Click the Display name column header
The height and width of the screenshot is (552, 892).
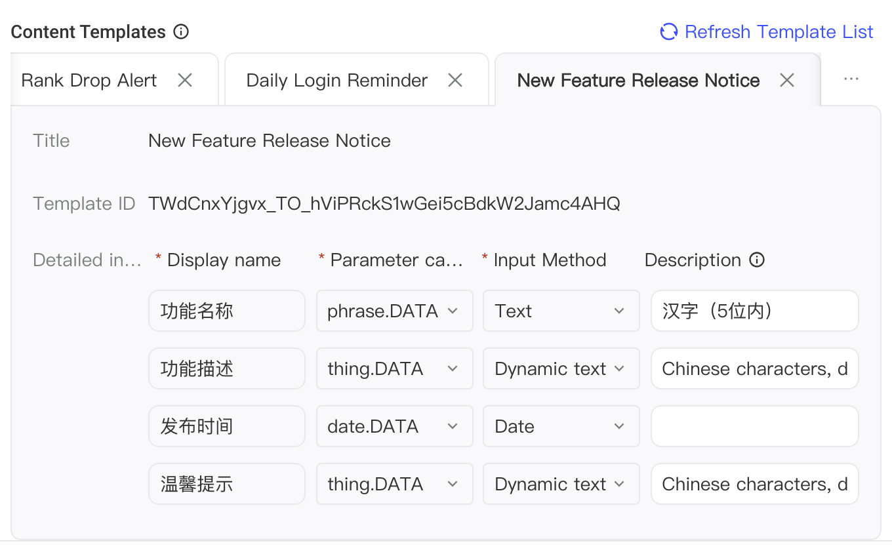(224, 260)
